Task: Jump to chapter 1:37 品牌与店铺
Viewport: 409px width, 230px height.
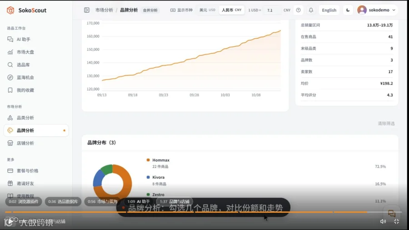Action: click(174, 201)
